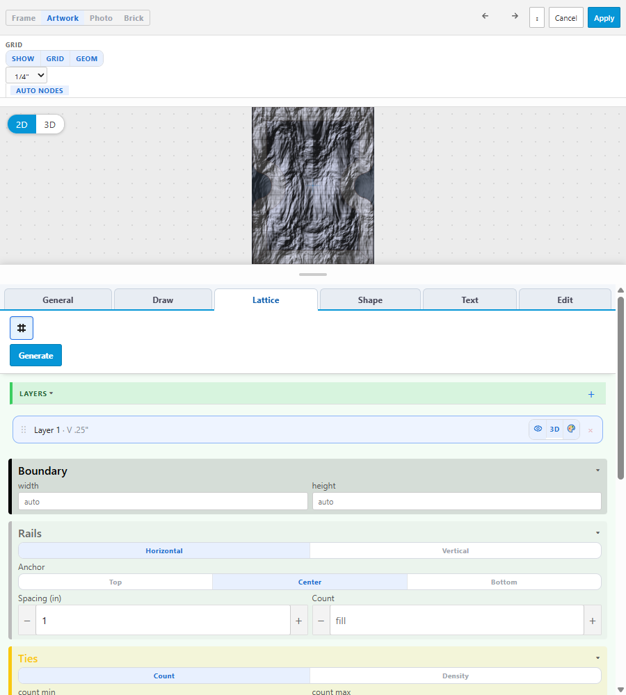Toggle the GRID snap option
This screenshot has width=626, height=695.
(55, 58)
